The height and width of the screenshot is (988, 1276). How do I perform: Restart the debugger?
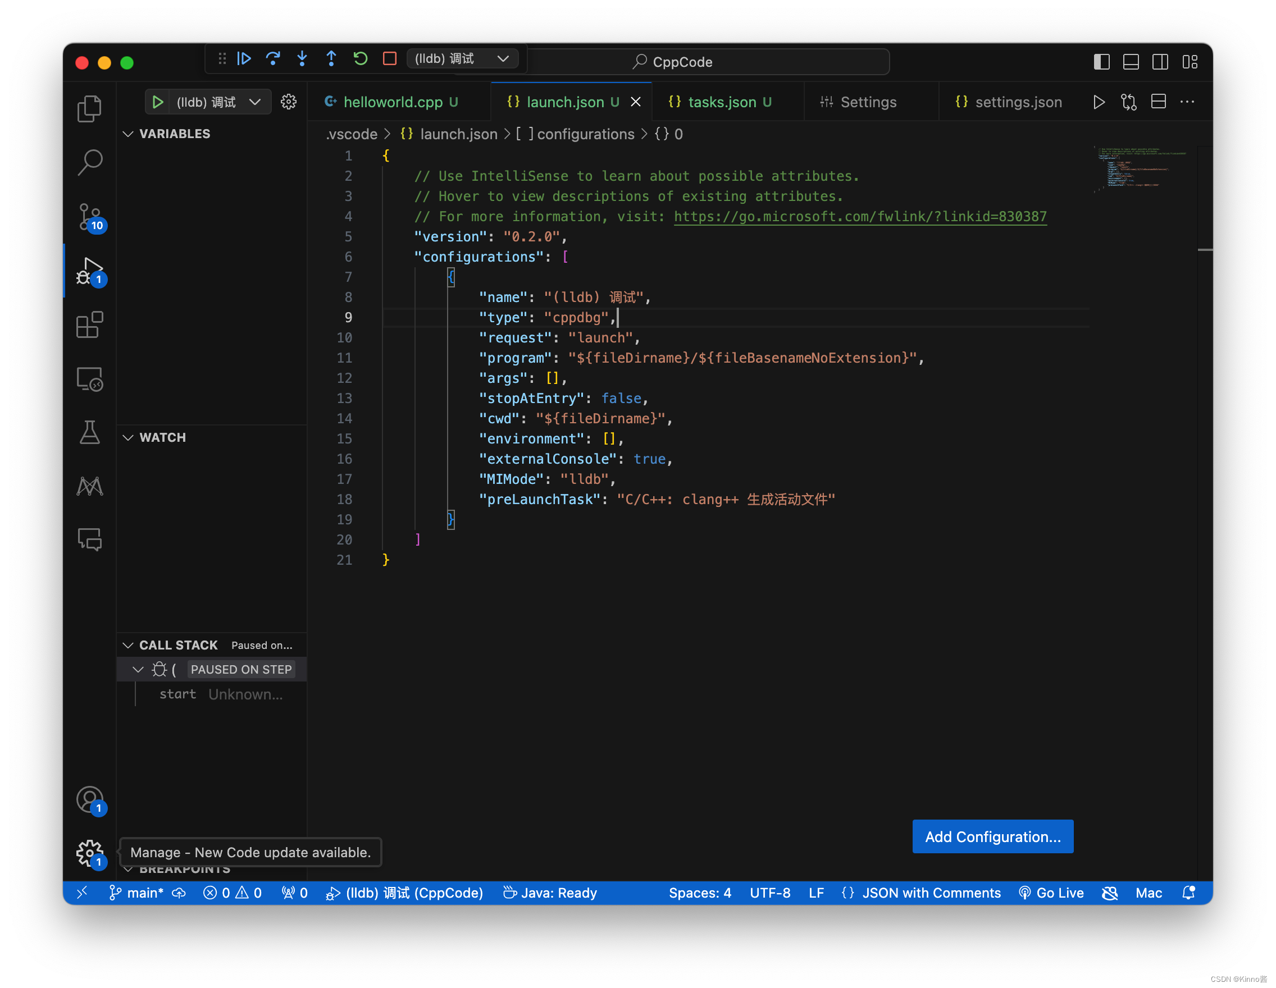[361, 58]
